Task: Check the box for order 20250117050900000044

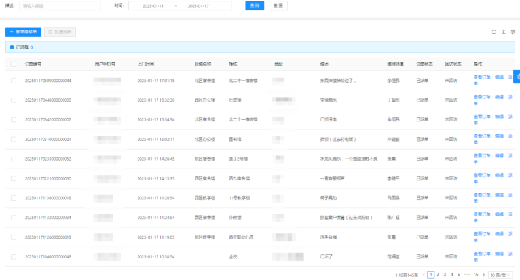Action: point(14,81)
